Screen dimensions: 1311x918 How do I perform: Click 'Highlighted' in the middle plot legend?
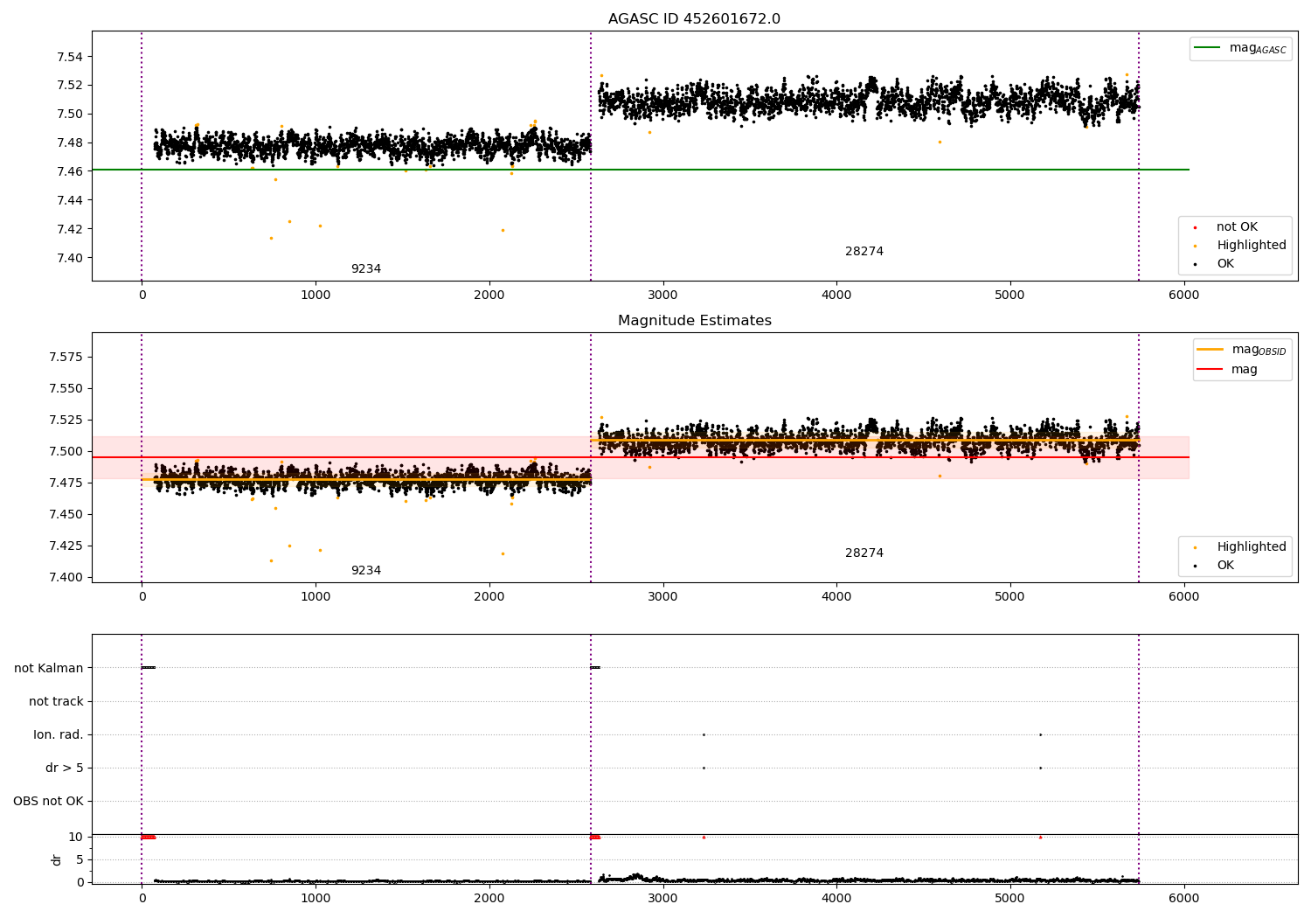1252,547
